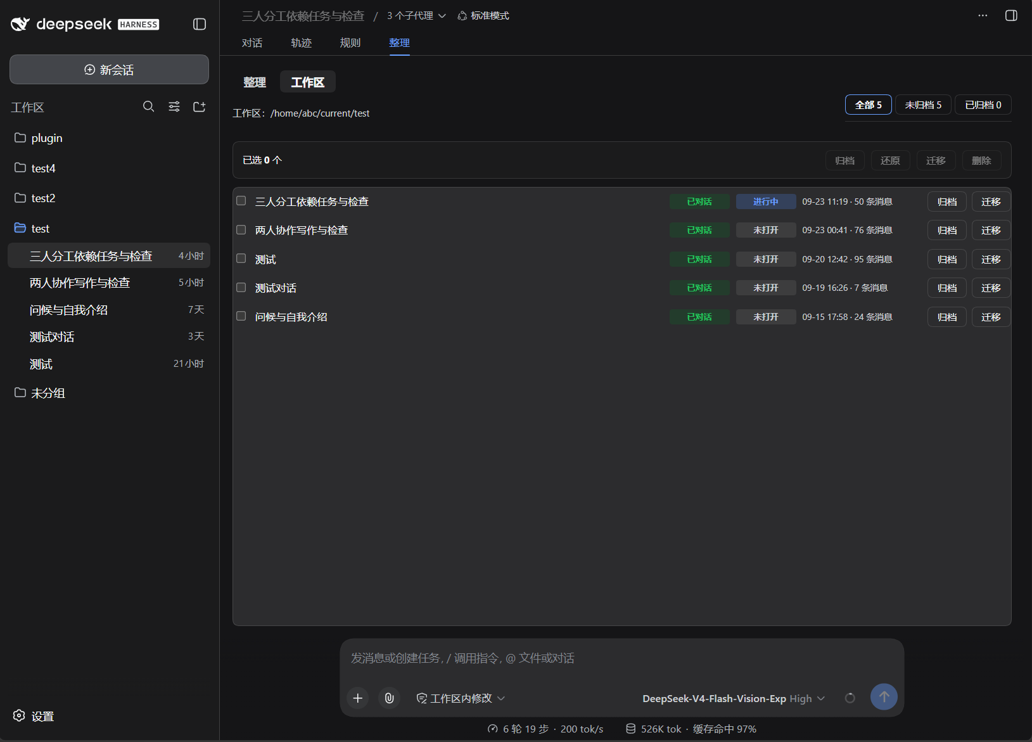1032x742 pixels.
Task: Switch to the 对话 tab
Action: [x=252, y=42]
